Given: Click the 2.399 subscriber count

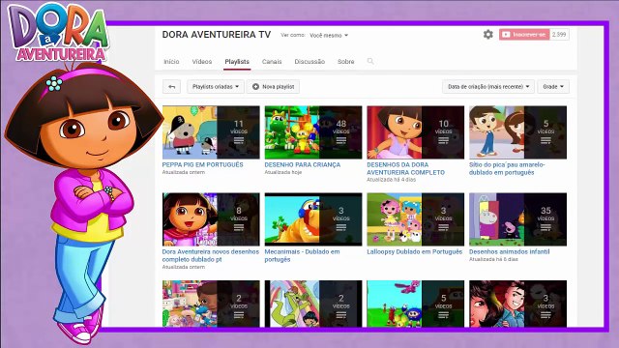Looking at the screenshot, I should point(559,35).
